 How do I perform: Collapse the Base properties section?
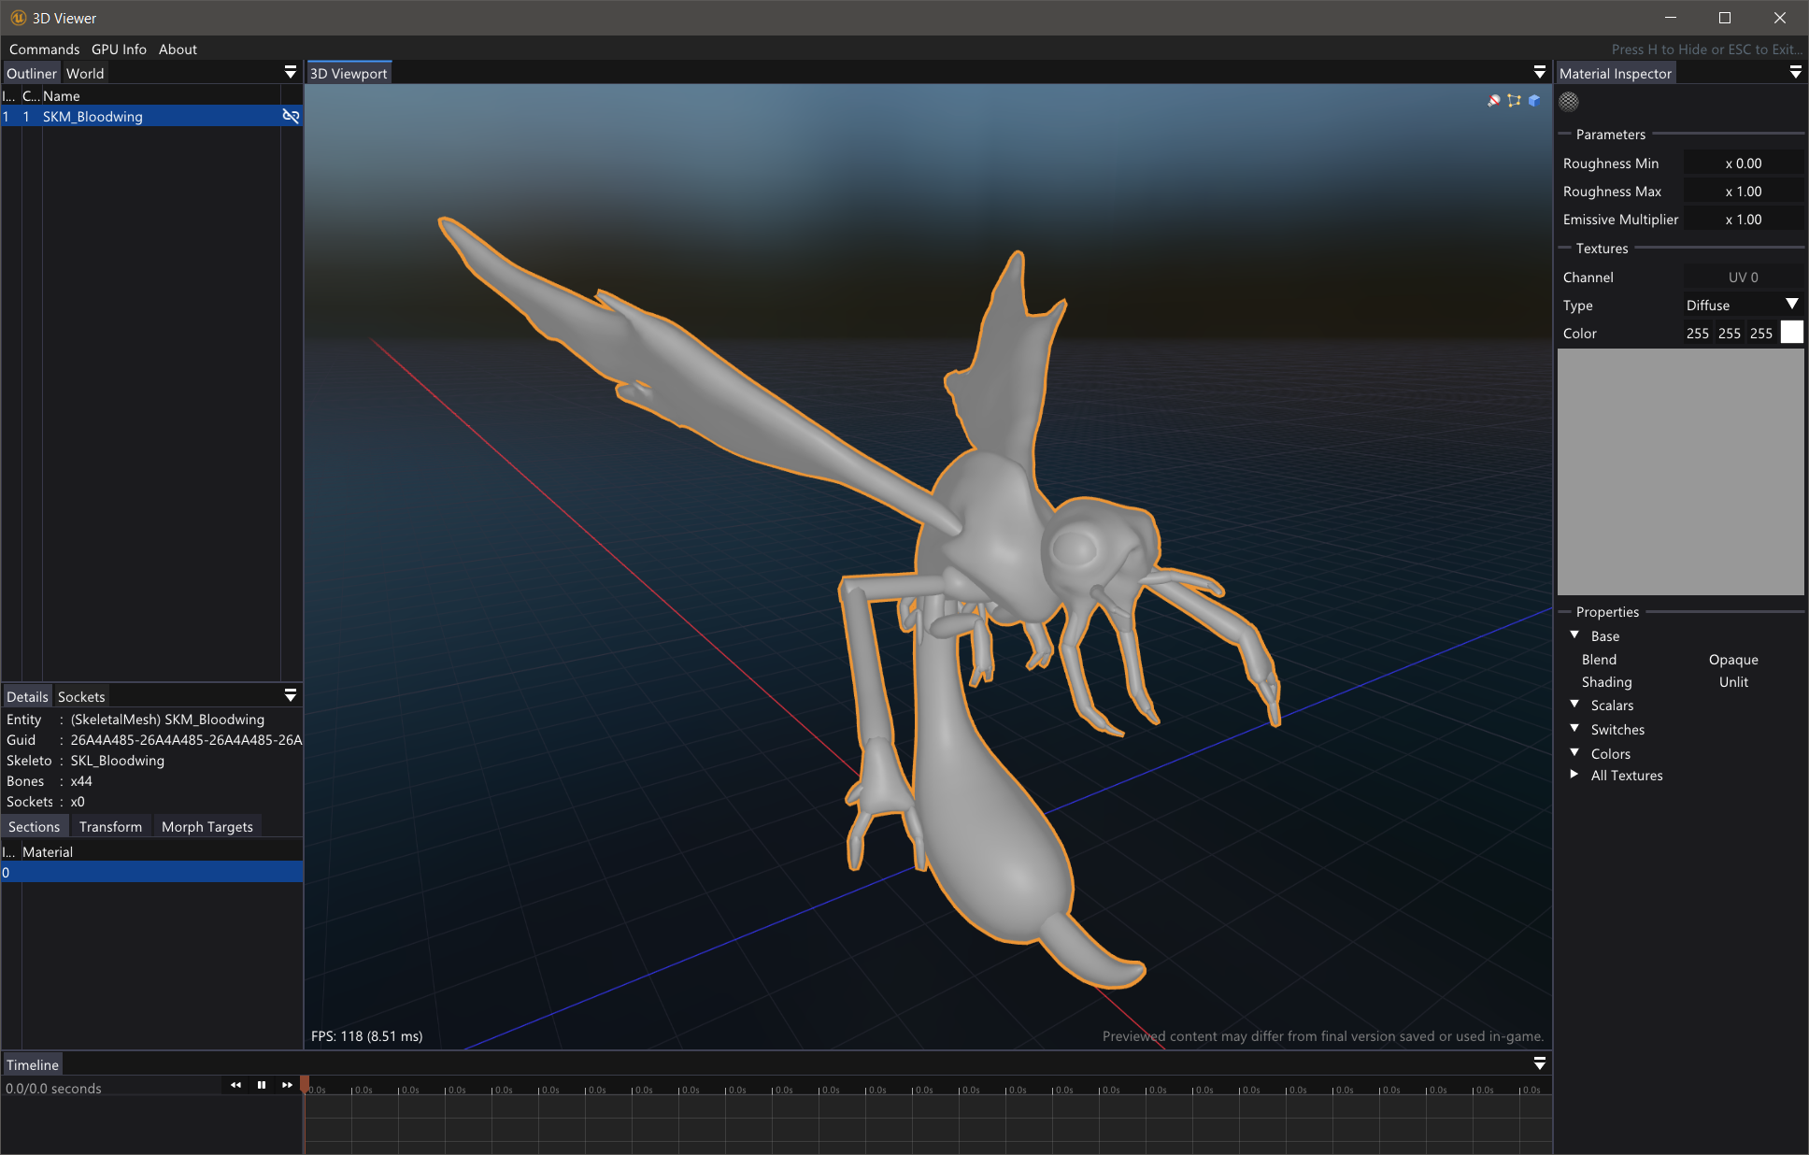point(1574,635)
